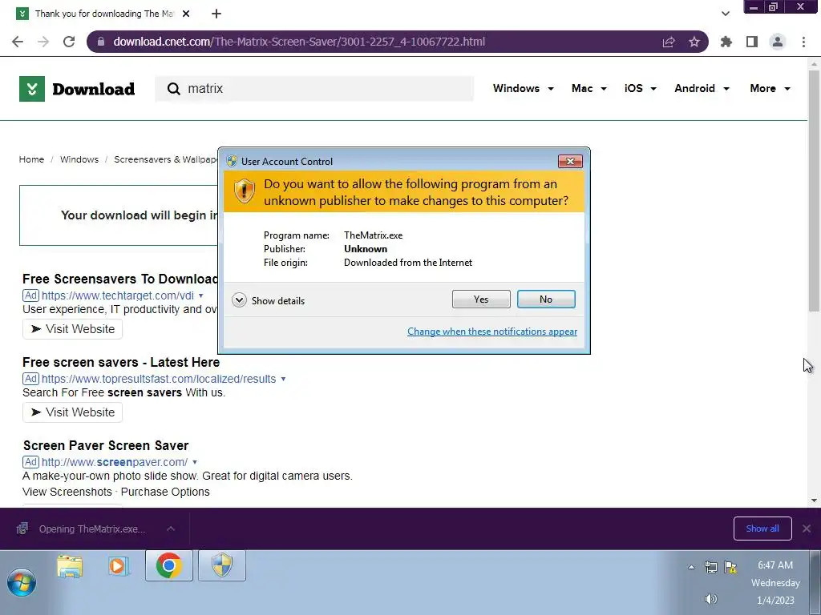Click the UAC shield taskbar icon
Screen dimensions: 821x615
[222, 566]
